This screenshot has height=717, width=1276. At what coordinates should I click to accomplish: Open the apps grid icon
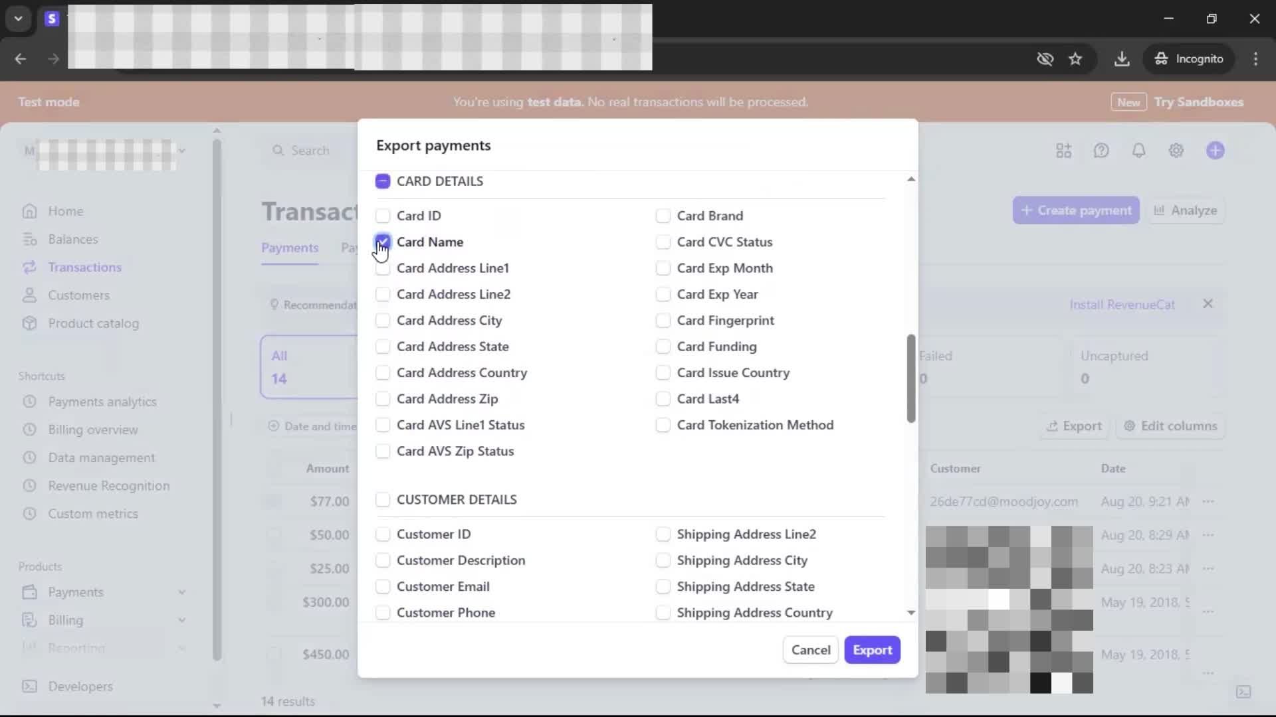click(x=1063, y=151)
